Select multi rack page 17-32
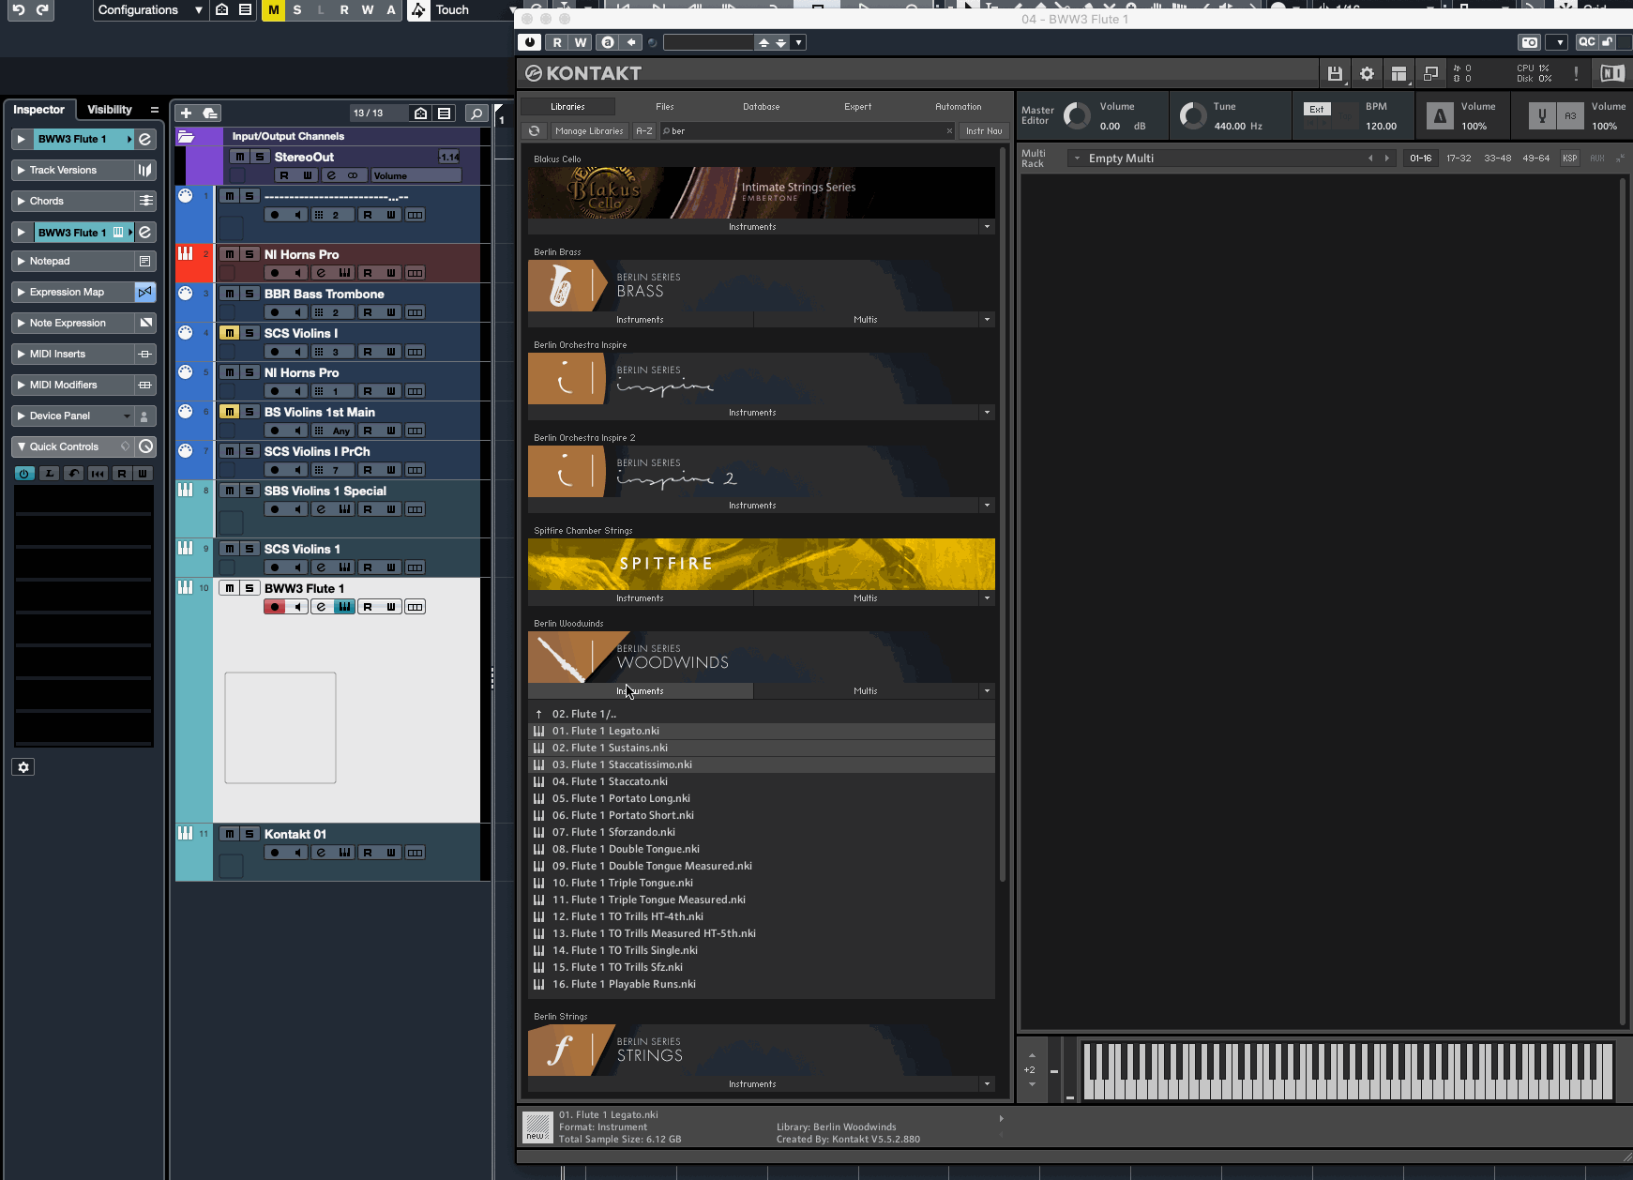The image size is (1633, 1180). coord(1459,159)
